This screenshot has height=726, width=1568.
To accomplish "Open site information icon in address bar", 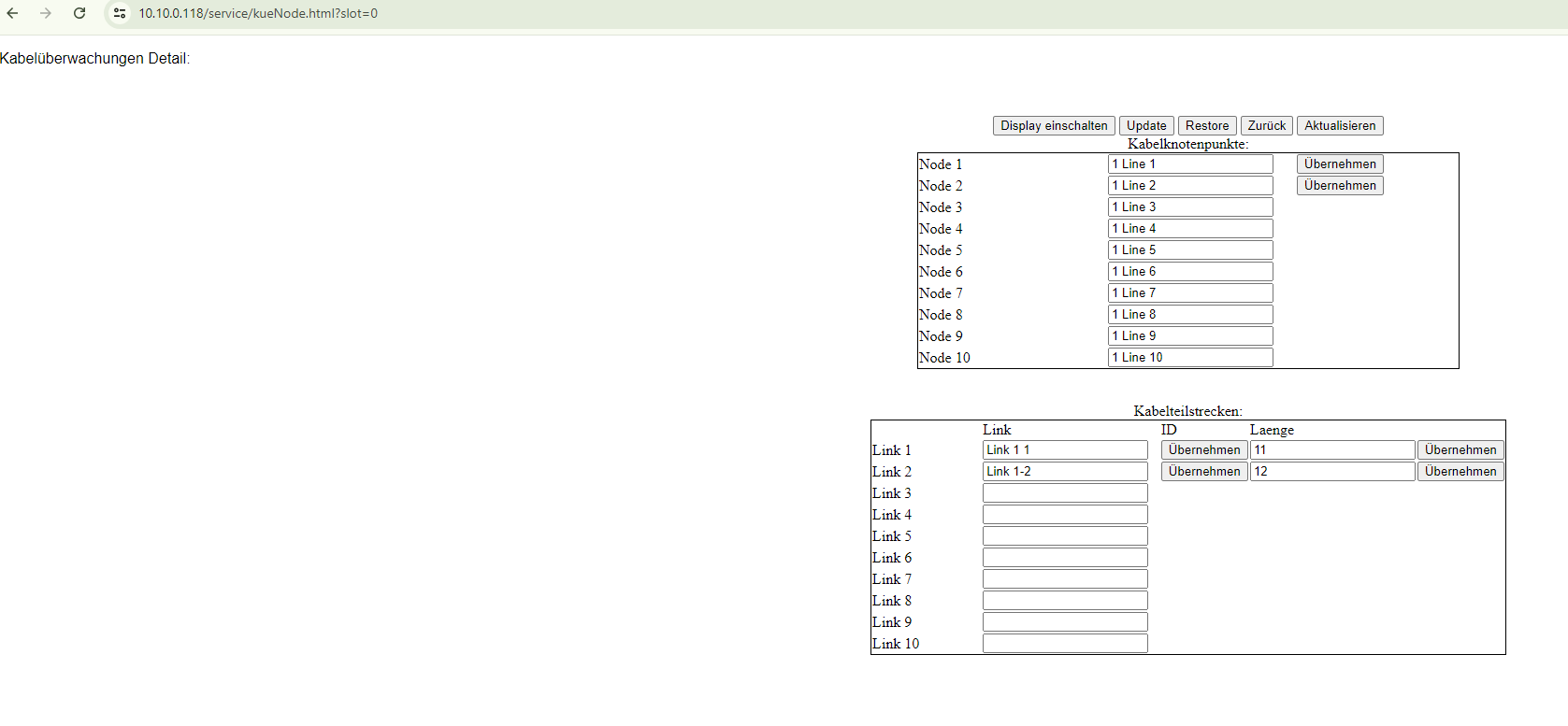I will point(120,13).
